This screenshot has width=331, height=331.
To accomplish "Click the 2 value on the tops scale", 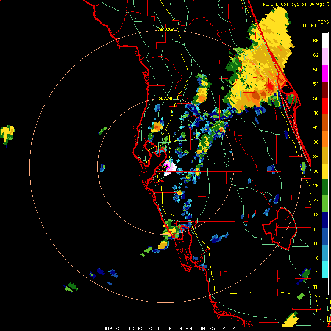I will (317, 273).
